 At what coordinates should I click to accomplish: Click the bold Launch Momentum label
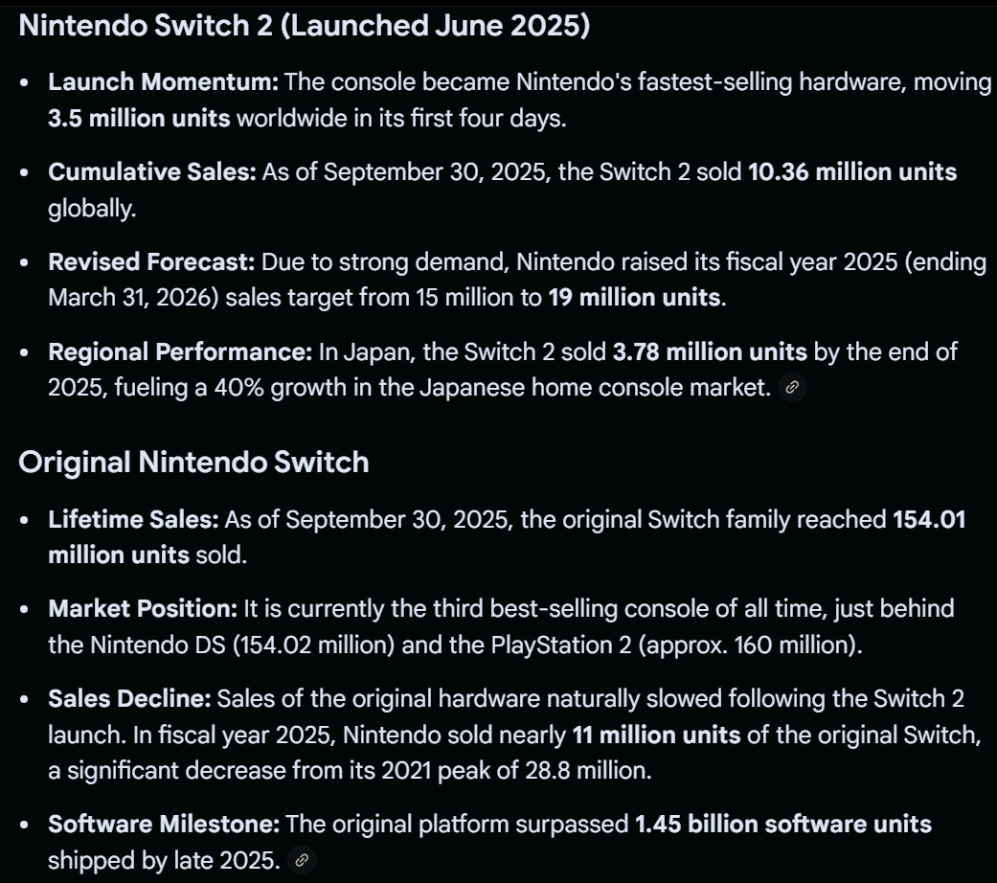163,81
